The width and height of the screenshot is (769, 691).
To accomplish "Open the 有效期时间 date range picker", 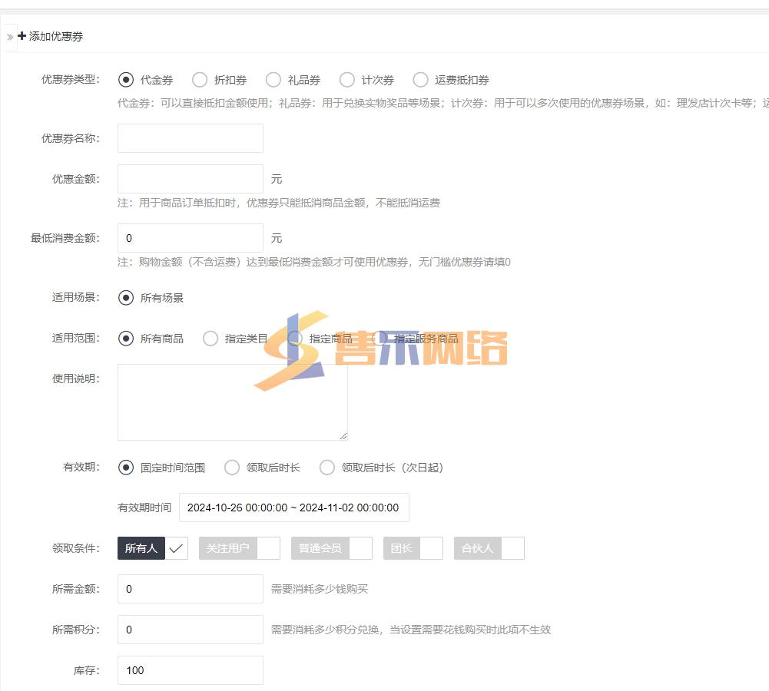I will (x=293, y=508).
